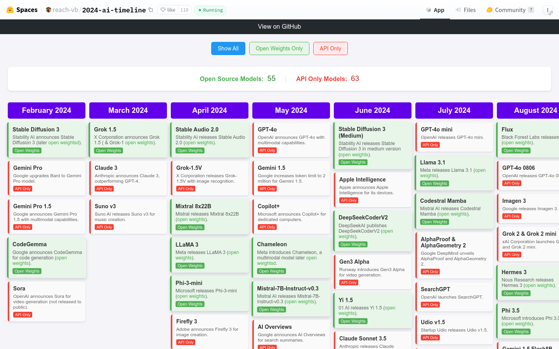This screenshot has height=349, width=559.
Task: Click the Open Weights badge on Chameleon card
Action: tap(272, 271)
